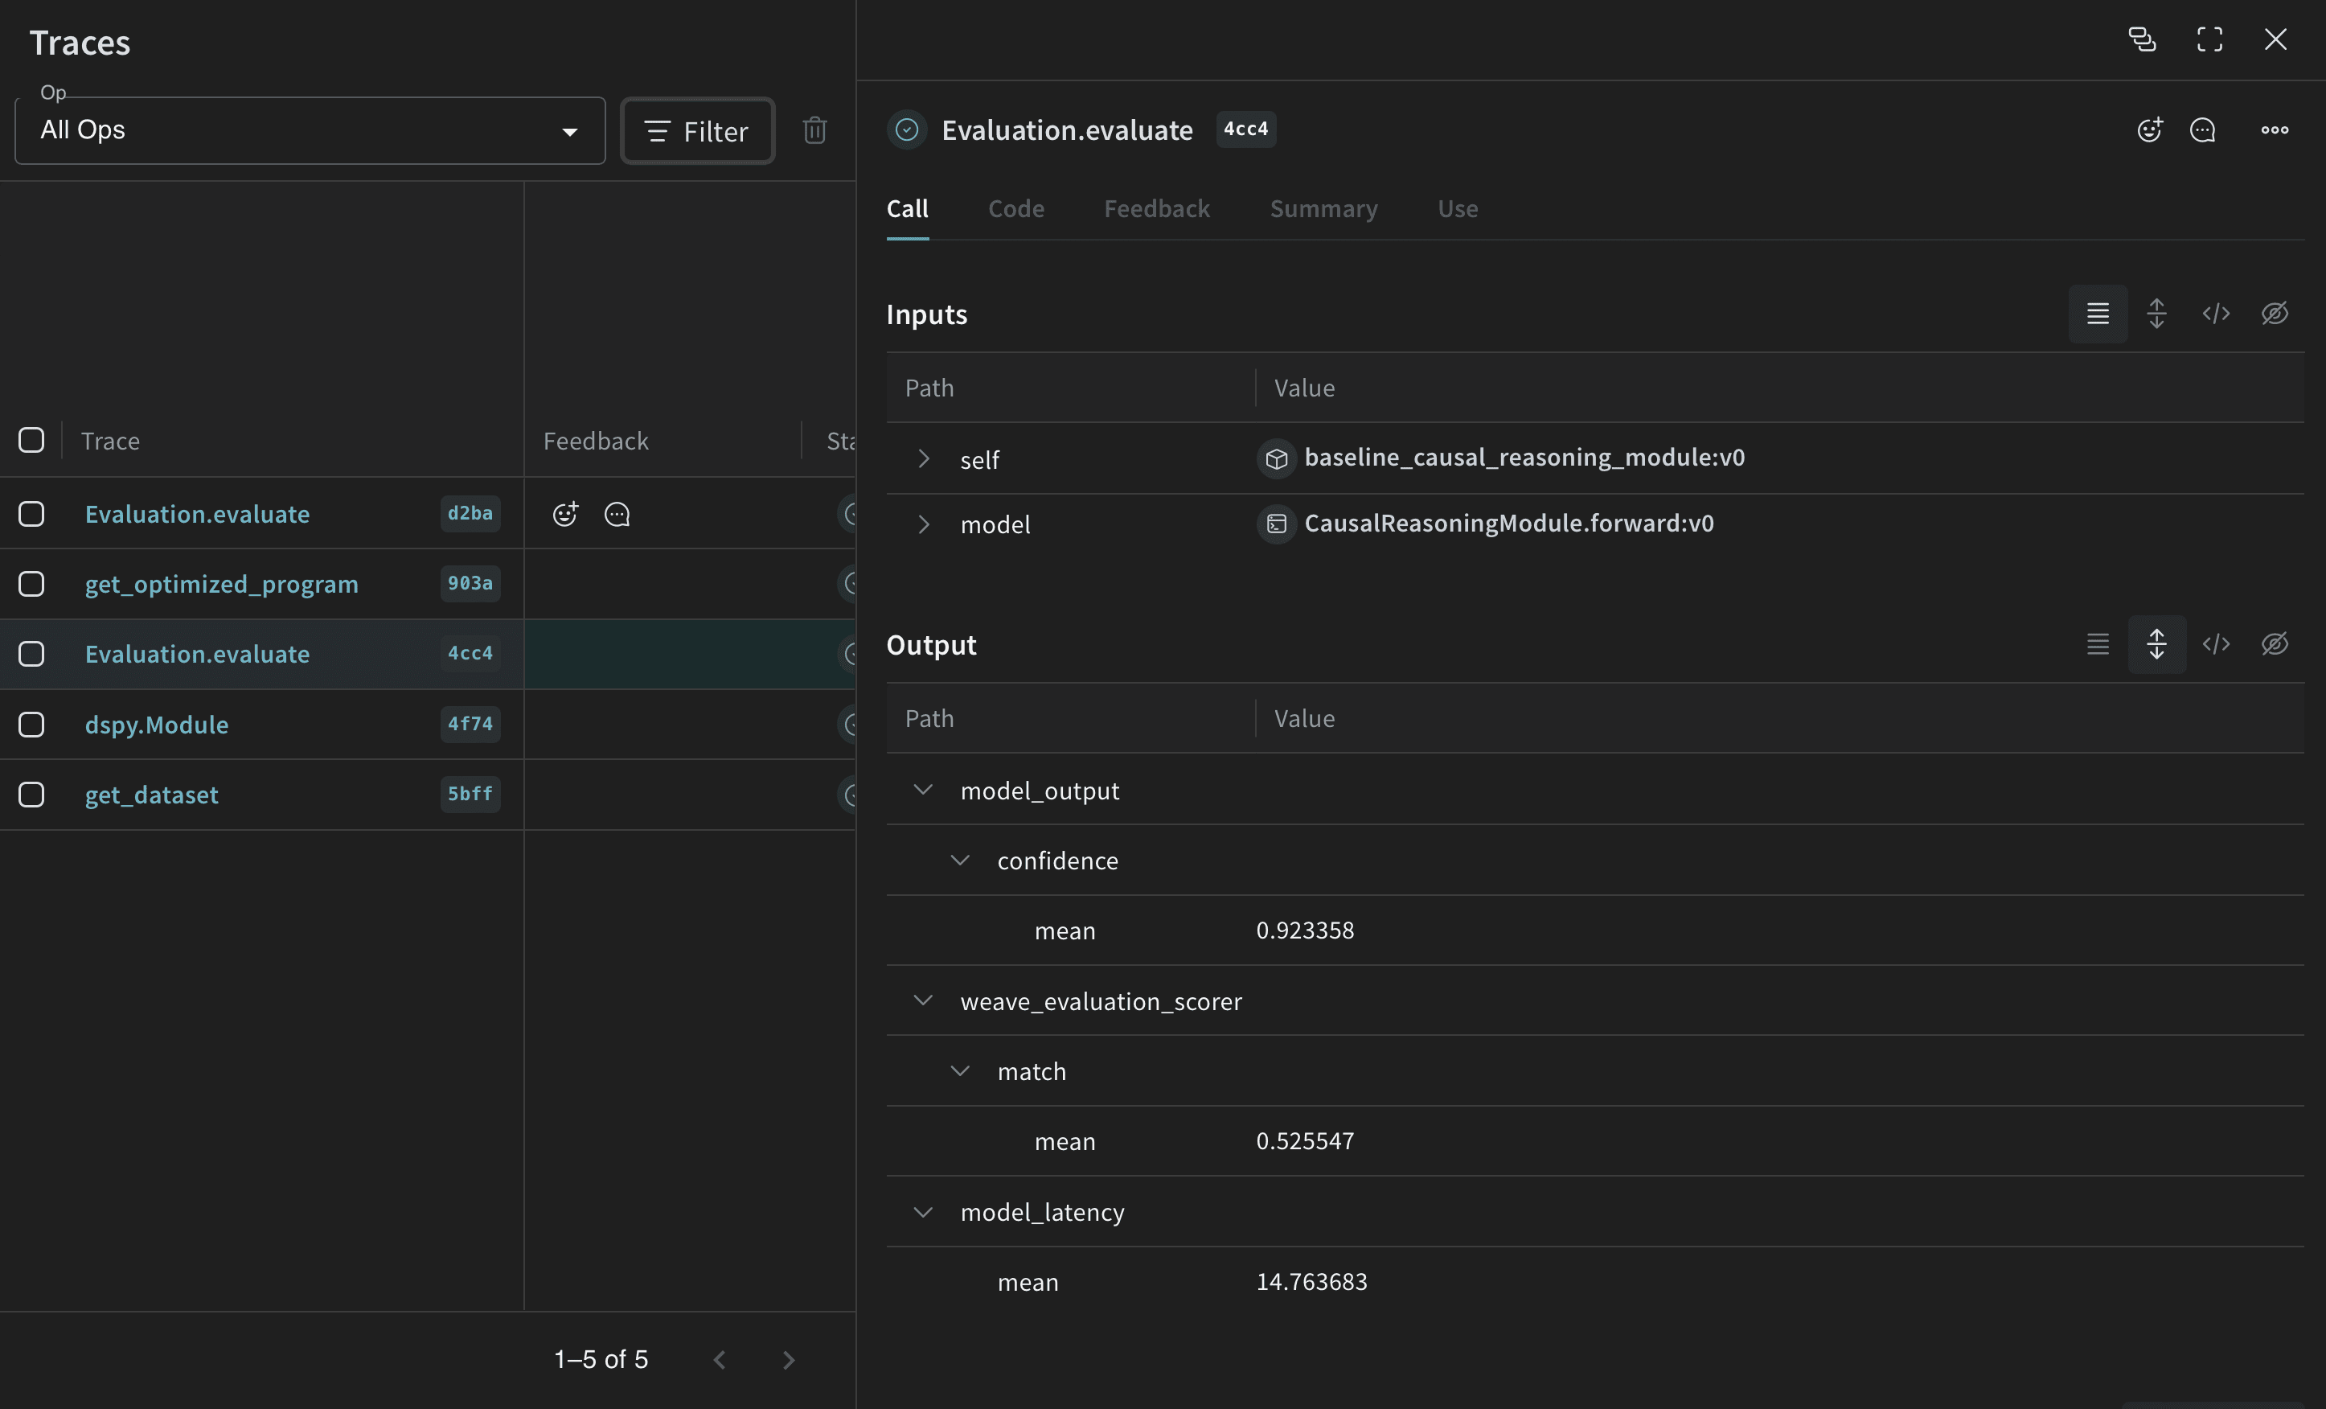Expand all Output rows
Screen dimensions: 2326x1409
click(2156, 644)
